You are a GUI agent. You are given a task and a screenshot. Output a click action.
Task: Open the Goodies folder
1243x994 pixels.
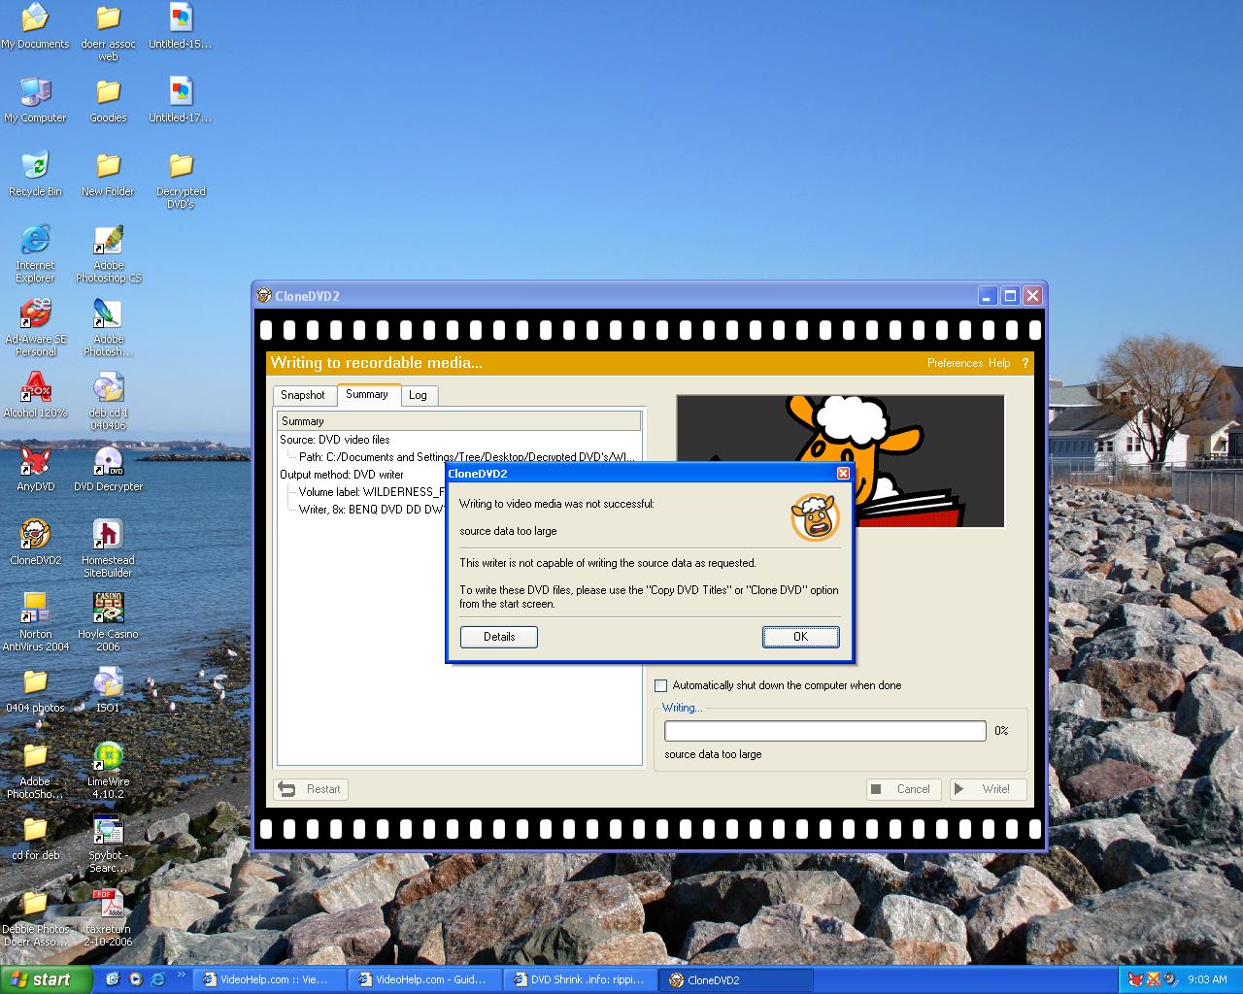[x=108, y=100]
